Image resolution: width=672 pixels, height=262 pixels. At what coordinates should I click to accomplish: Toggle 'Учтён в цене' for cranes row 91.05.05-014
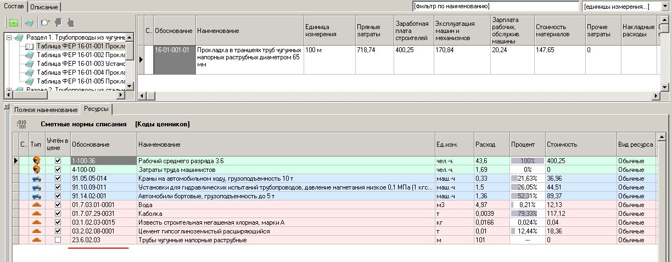coord(58,179)
